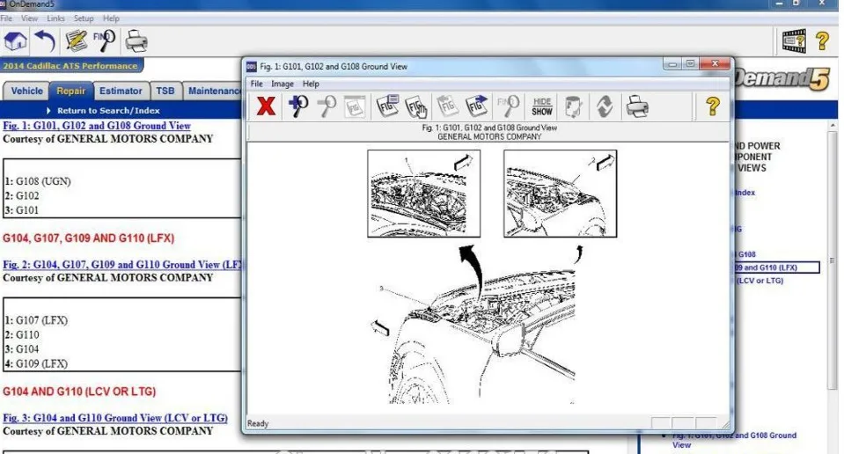Minimize the figure window
Screen dimensions: 844x454
tap(672, 64)
